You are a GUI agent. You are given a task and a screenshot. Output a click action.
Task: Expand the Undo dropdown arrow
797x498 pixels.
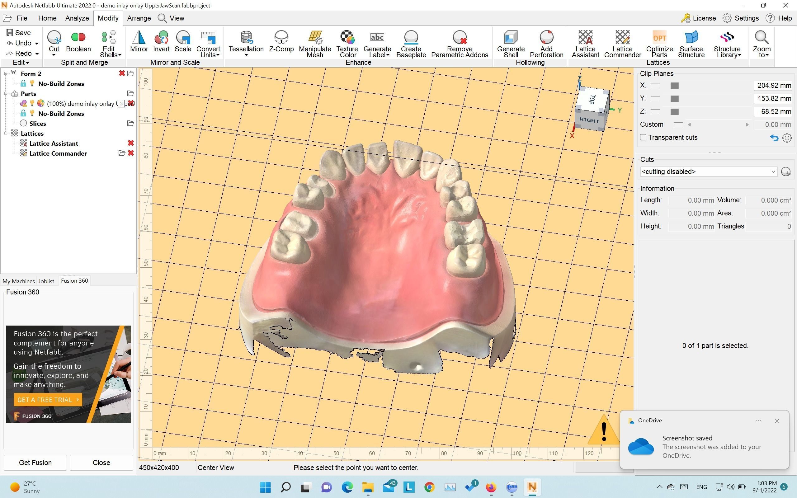pos(36,43)
